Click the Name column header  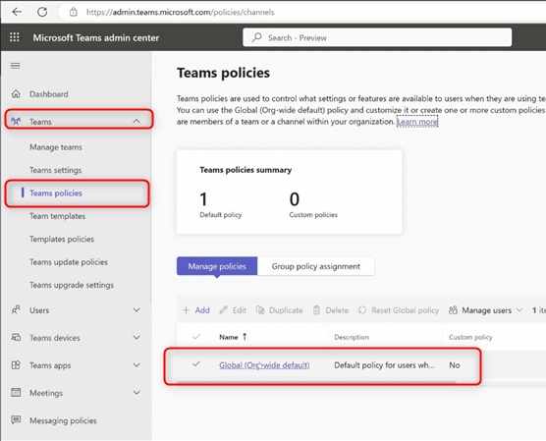click(x=229, y=337)
